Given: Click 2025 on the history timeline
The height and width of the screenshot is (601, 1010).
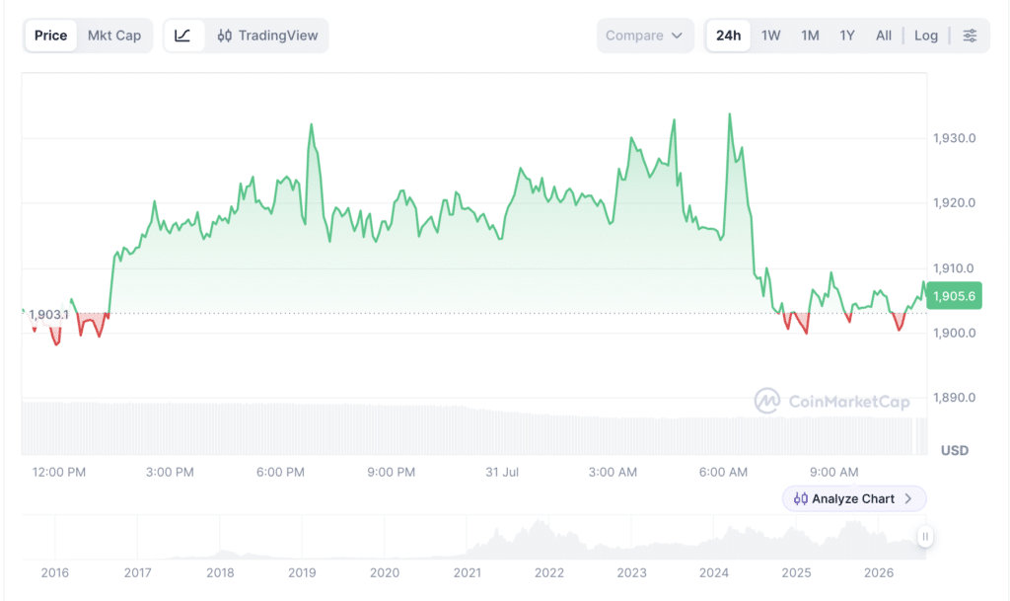Looking at the screenshot, I should pos(796,572).
